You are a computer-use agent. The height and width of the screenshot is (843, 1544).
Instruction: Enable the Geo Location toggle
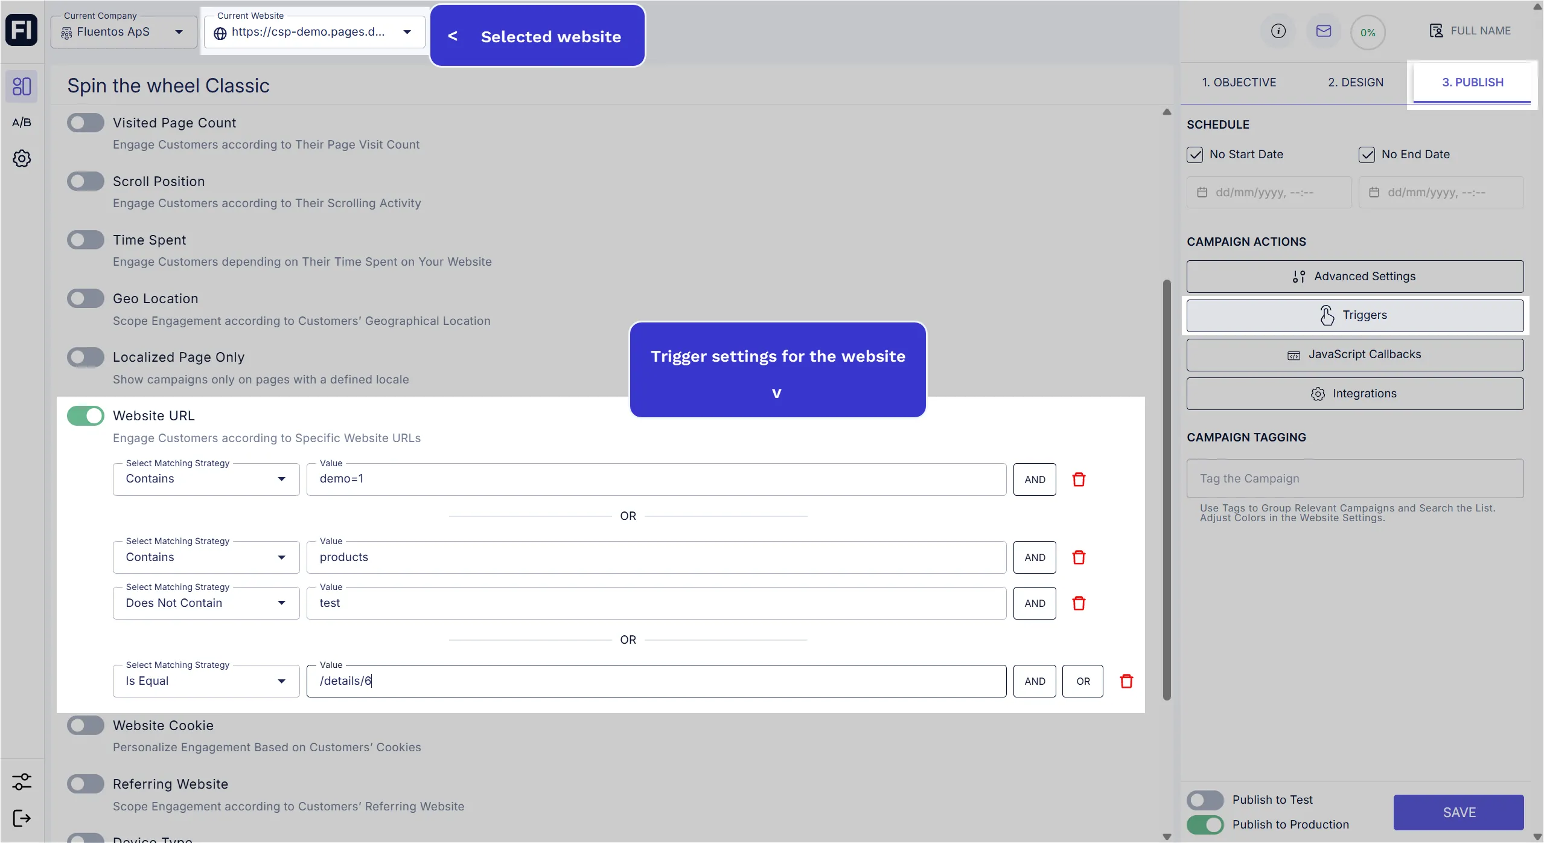[x=86, y=299]
